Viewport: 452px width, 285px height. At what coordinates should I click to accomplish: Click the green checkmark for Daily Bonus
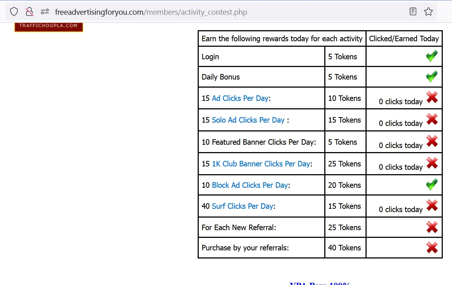coord(432,77)
